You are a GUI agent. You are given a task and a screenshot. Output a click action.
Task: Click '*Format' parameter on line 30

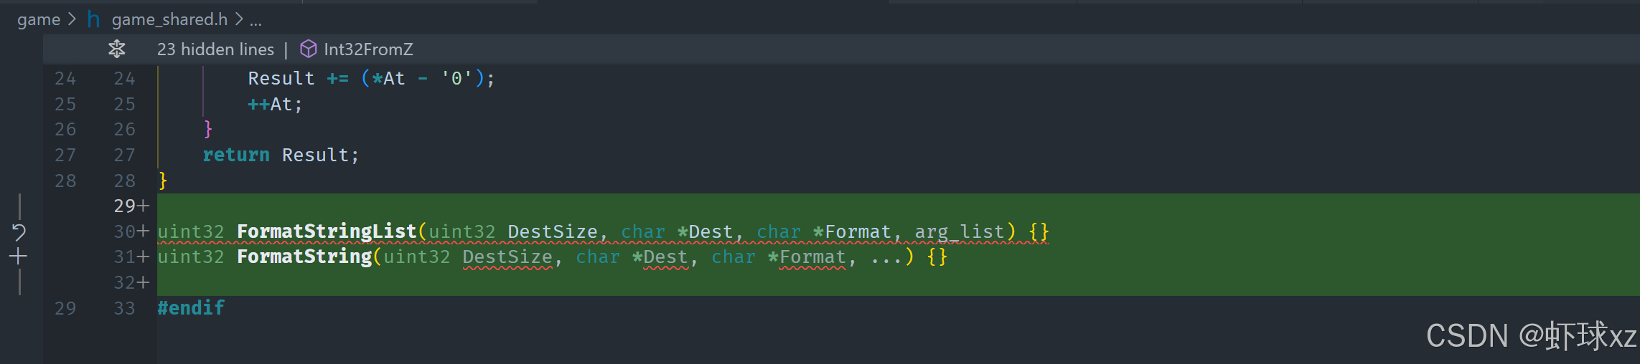(852, 231)
